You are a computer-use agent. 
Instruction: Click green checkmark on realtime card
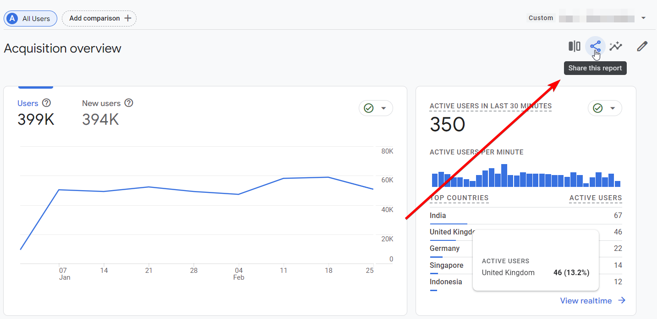pos(597,108)
